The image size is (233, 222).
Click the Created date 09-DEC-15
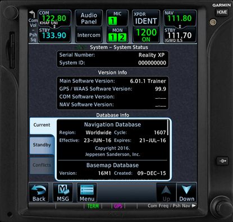coord(152,173)
